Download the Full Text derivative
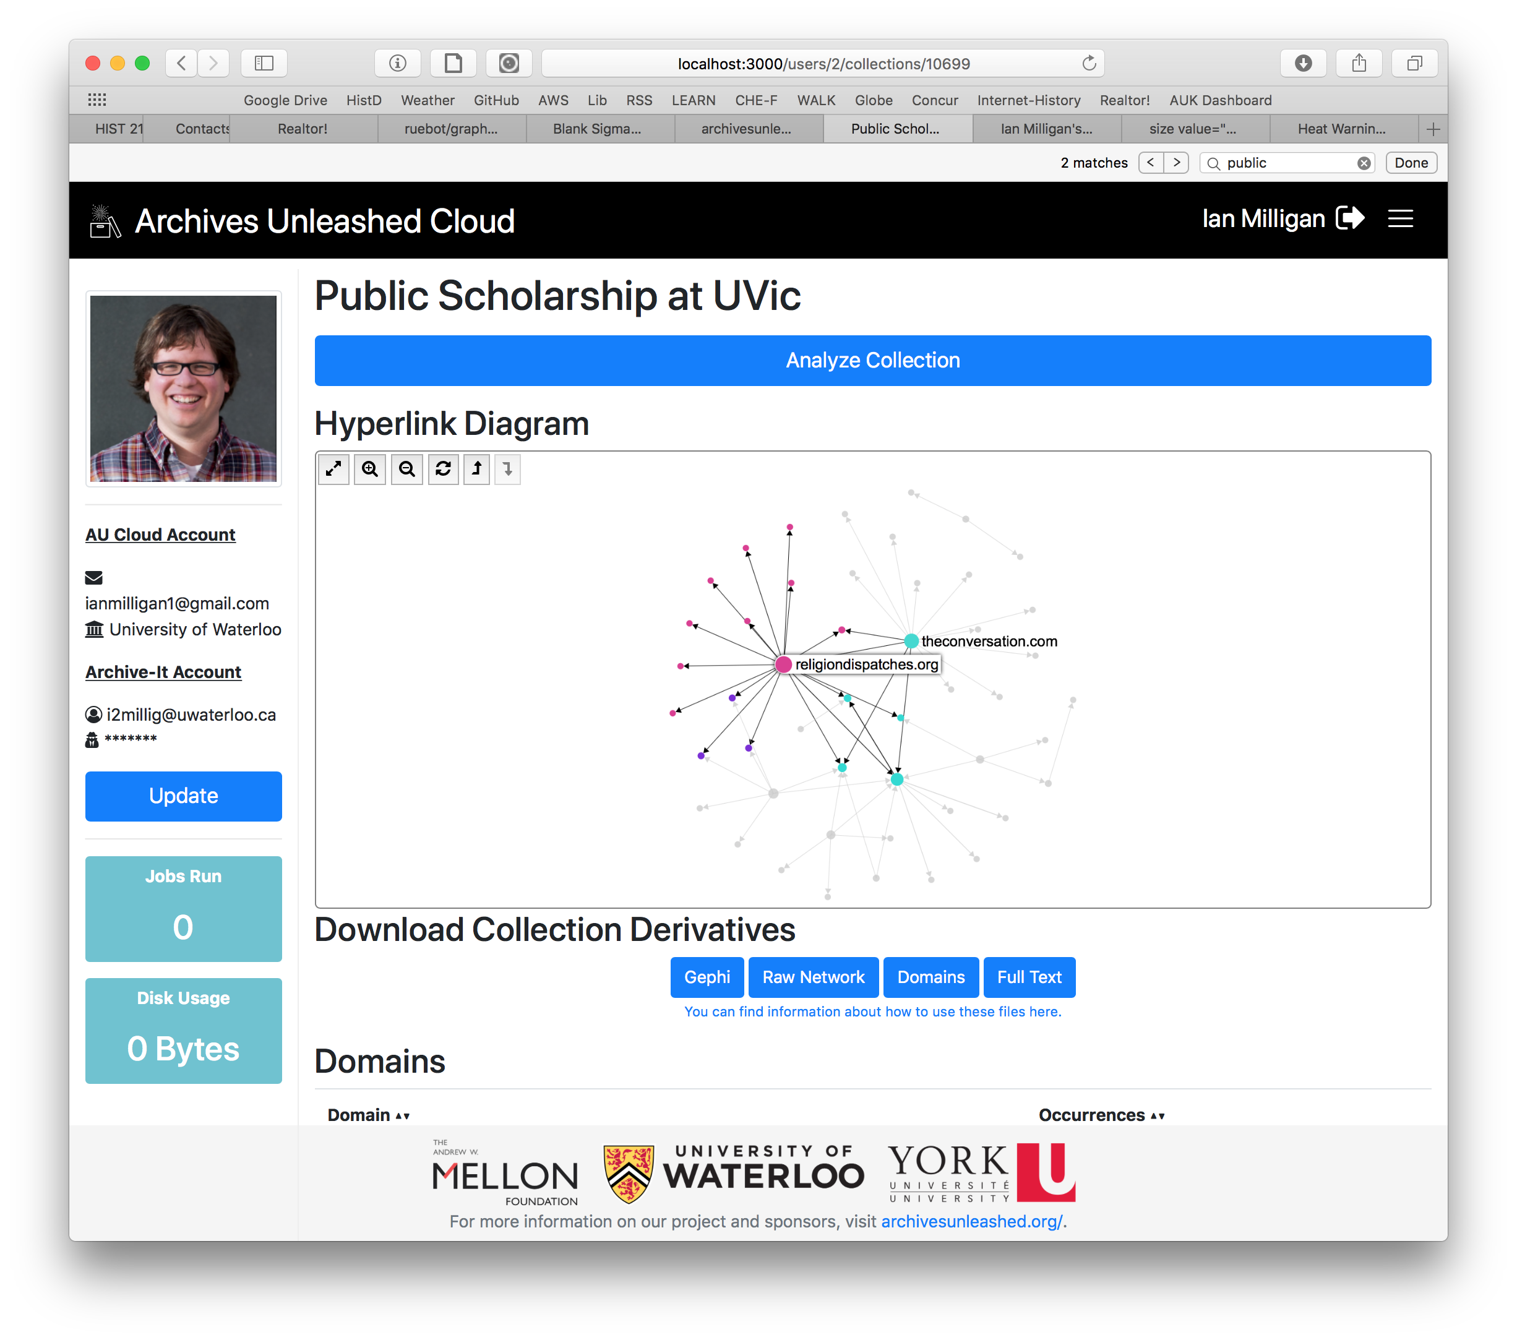The width and height of the screenshot is (1517, 1340). 1029,977
